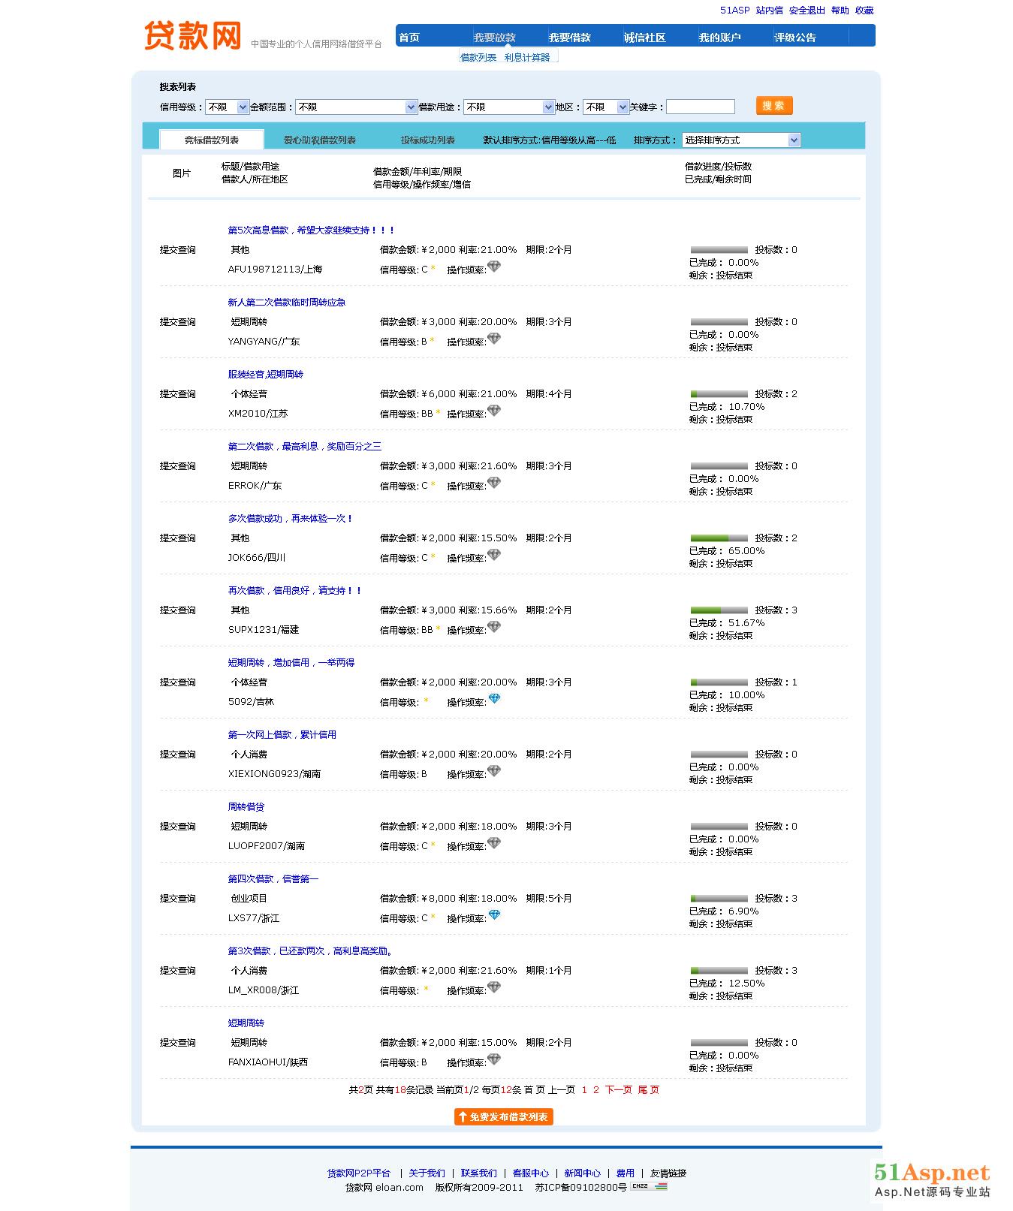Open the 借款用途 dropdown
The width and height of the screenshot is (1013, 1211).
coord(509,107)
